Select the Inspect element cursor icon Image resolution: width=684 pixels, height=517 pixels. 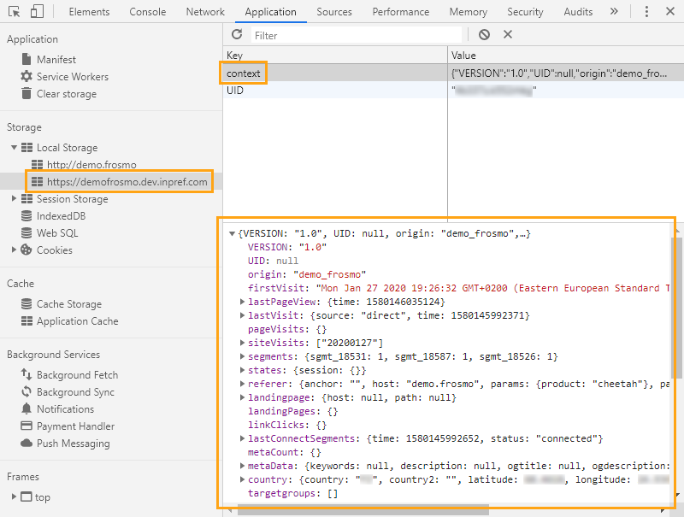(12, 11)
